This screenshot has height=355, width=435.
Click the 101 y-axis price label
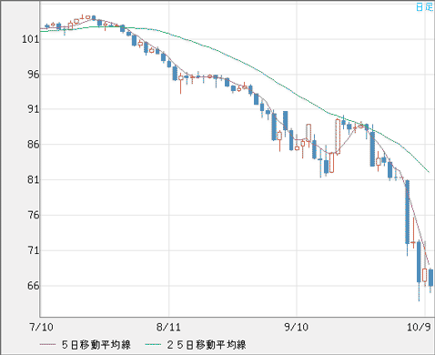pyautogui.click(x=30, y=39)
